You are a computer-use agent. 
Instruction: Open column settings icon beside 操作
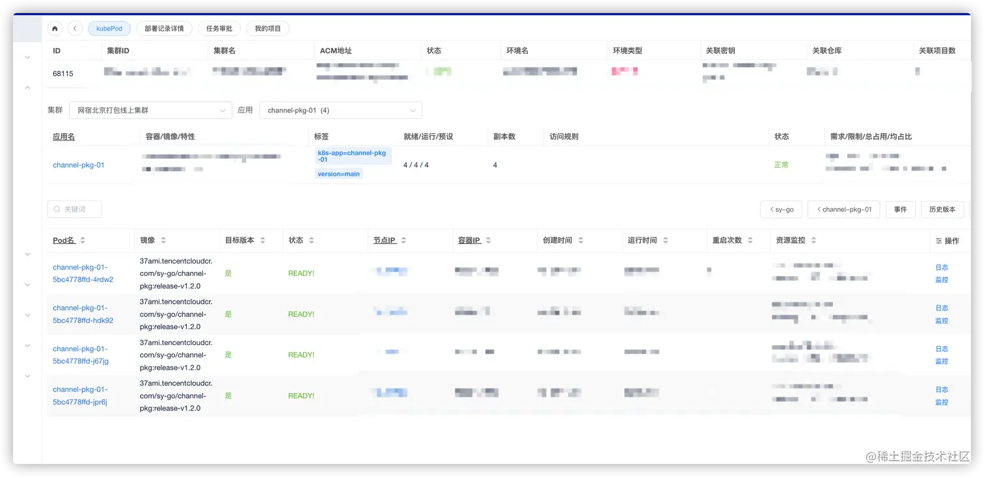pos(938,241)
